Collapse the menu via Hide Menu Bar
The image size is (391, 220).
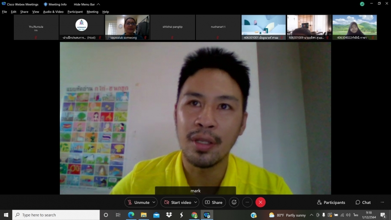pos(87,4)
